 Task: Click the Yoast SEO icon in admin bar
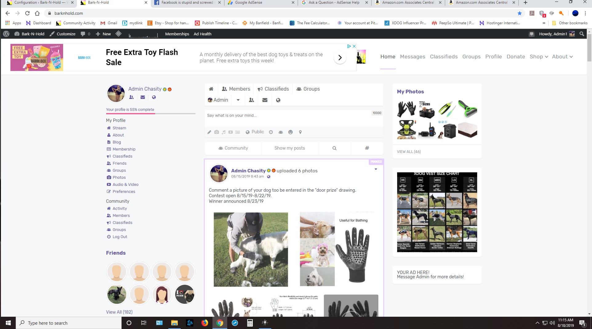(119, 34)
